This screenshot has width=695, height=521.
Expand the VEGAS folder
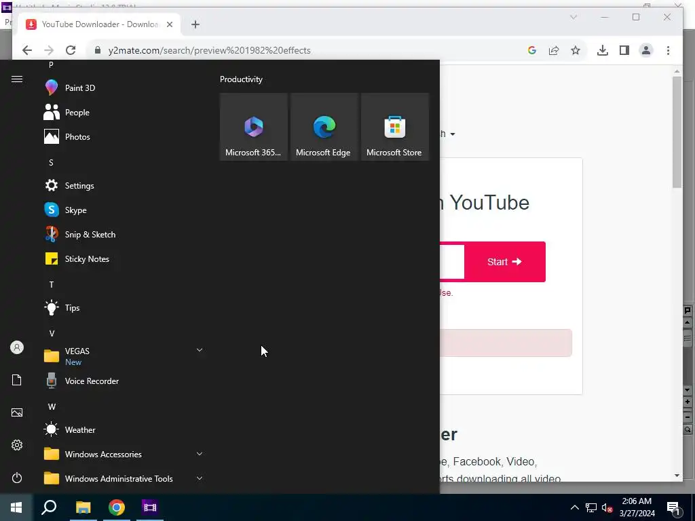pyautogui.click(x=124, y=355)
